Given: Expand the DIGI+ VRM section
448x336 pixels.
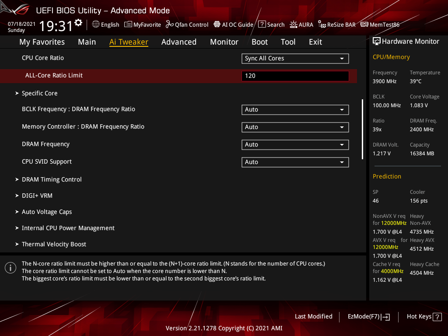Looking at the screenshot, I should click(x=37, y=195).
